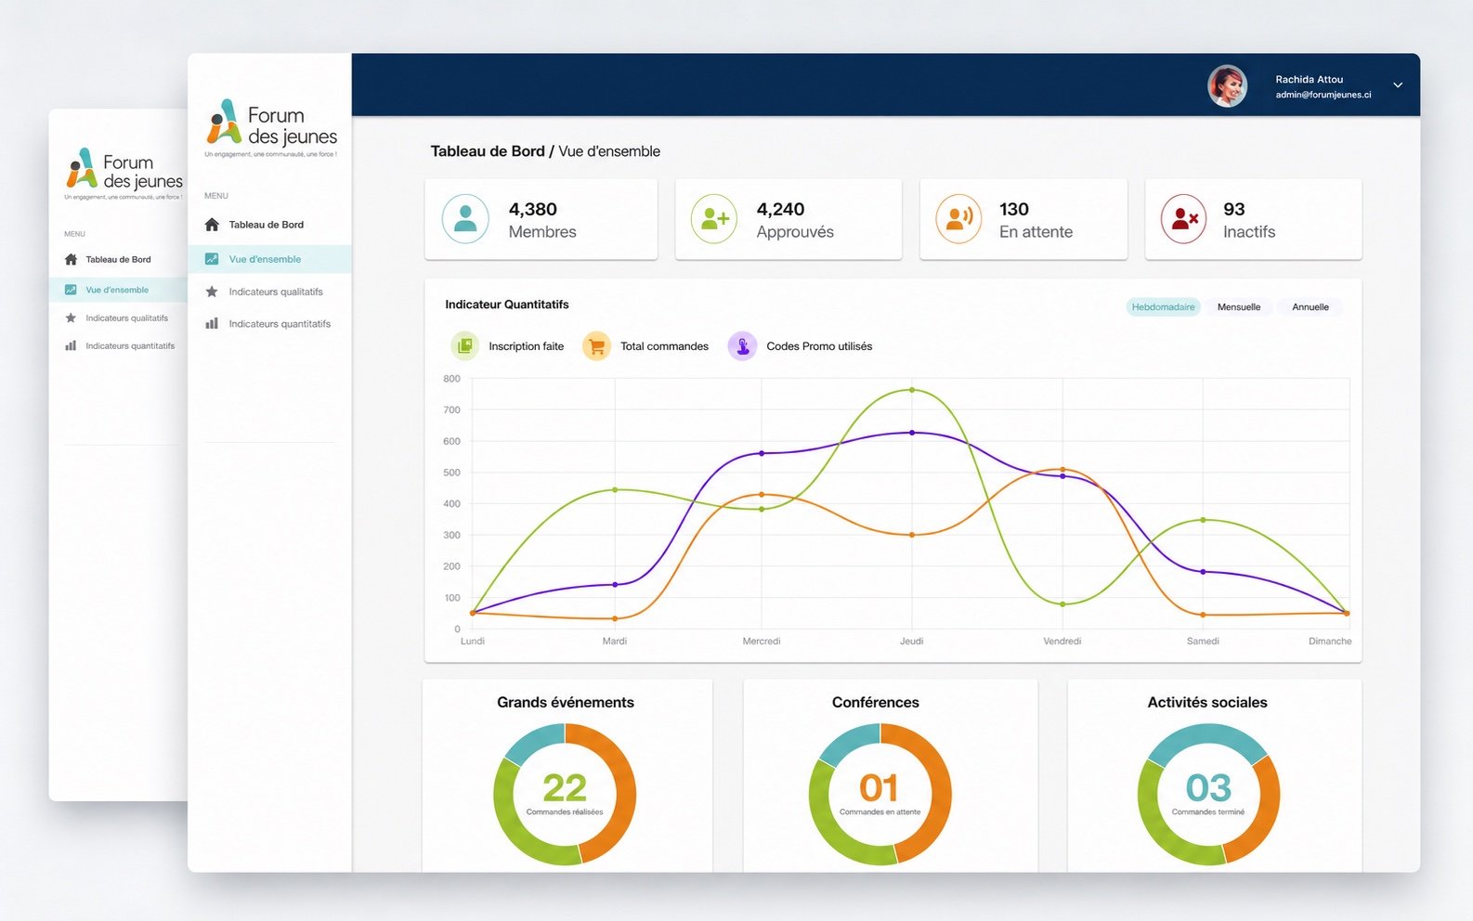This screenshot has height=921, width=1473.
Task: Switch chart to Annuelle view
Action: point(1310,307)
